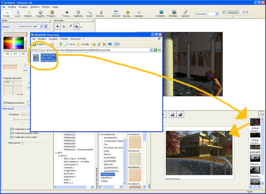Open the WHITE PLSTC BMP shader dropdown
Screen dimensions: 266x194
(41, 27)
